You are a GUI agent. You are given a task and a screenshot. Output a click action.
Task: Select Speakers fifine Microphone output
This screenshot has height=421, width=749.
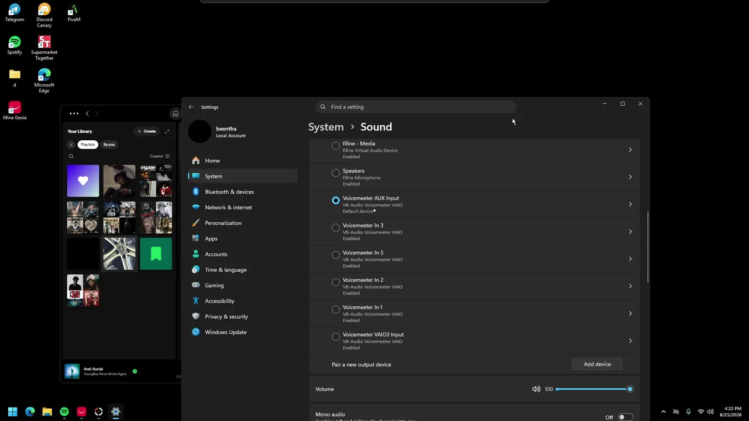pyautogui.click(x=336, y=173)
